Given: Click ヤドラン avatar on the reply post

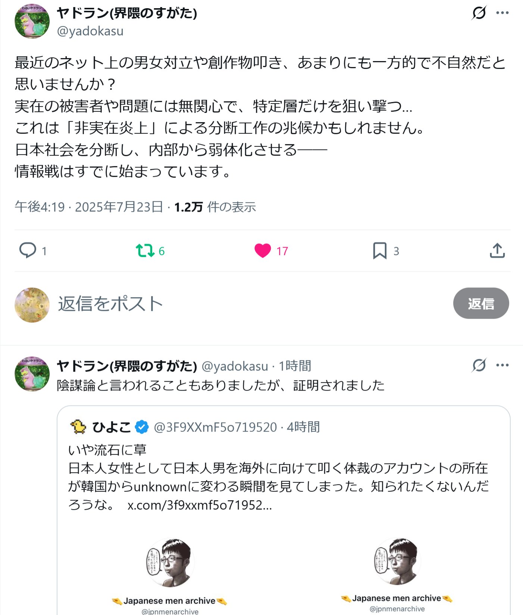Looking at the screenshot, I should tap(32, 374).
